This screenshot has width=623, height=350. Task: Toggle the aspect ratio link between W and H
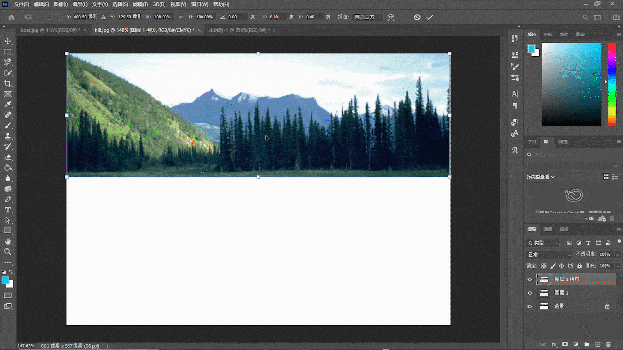181,17
